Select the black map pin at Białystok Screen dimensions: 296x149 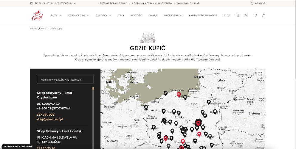point(215,112)
